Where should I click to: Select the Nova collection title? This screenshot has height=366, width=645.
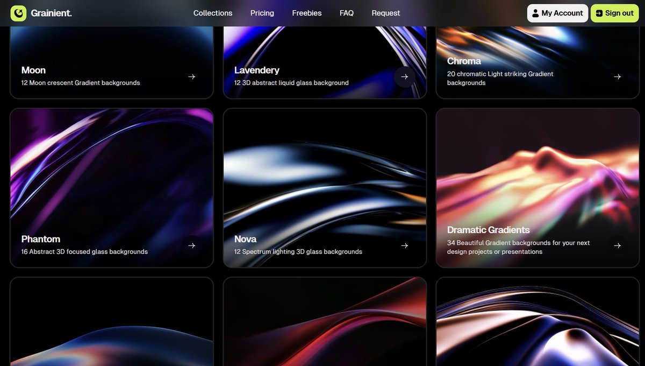(245, 239)
